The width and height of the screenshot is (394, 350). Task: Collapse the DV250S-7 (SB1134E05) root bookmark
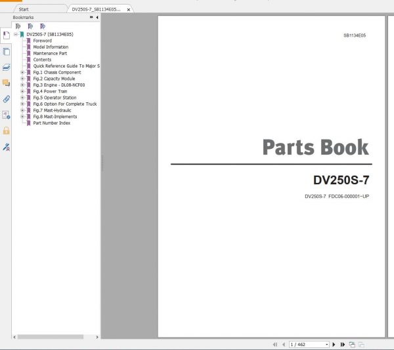click(x=16, y=34)
